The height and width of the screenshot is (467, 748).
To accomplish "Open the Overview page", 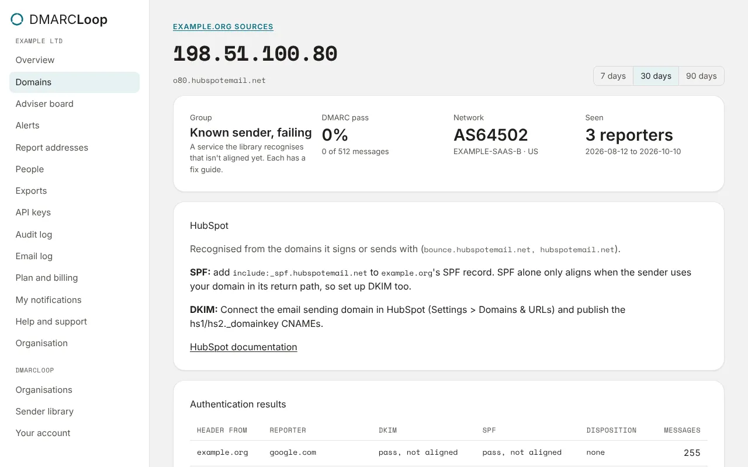I will point(74,60).
